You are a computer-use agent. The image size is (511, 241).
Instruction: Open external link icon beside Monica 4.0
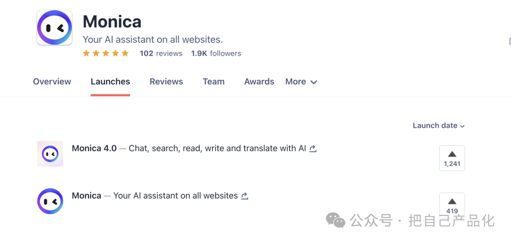(x=313, y=149)
